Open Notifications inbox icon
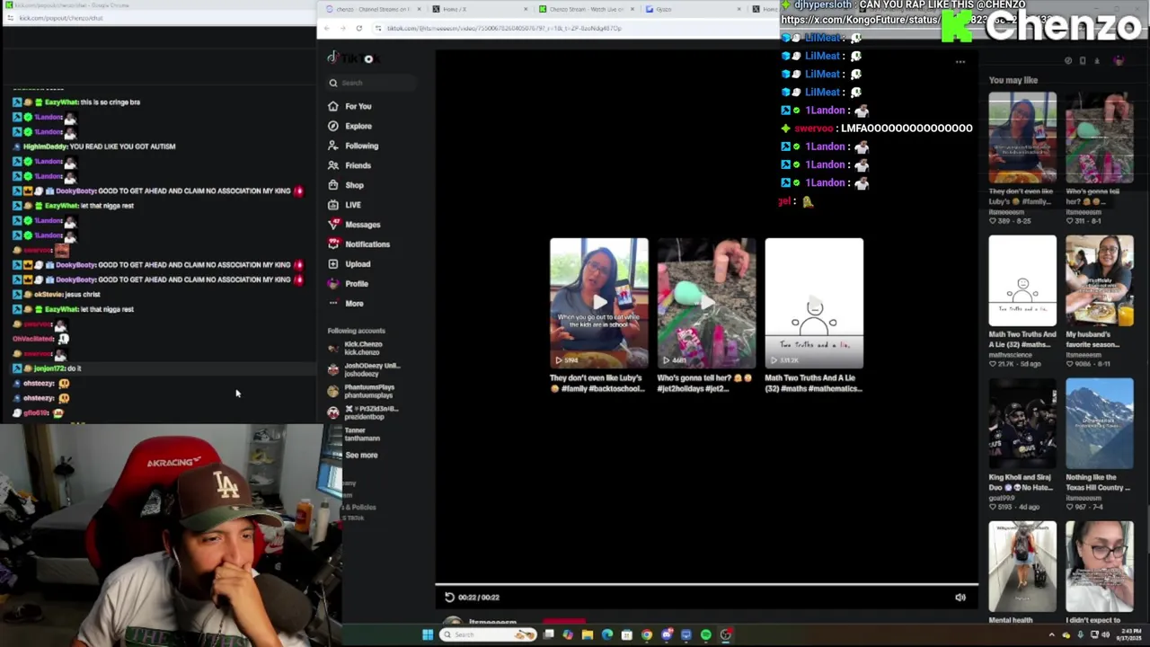The height and width of the screenshot is (647, 1150). (333, 244)
